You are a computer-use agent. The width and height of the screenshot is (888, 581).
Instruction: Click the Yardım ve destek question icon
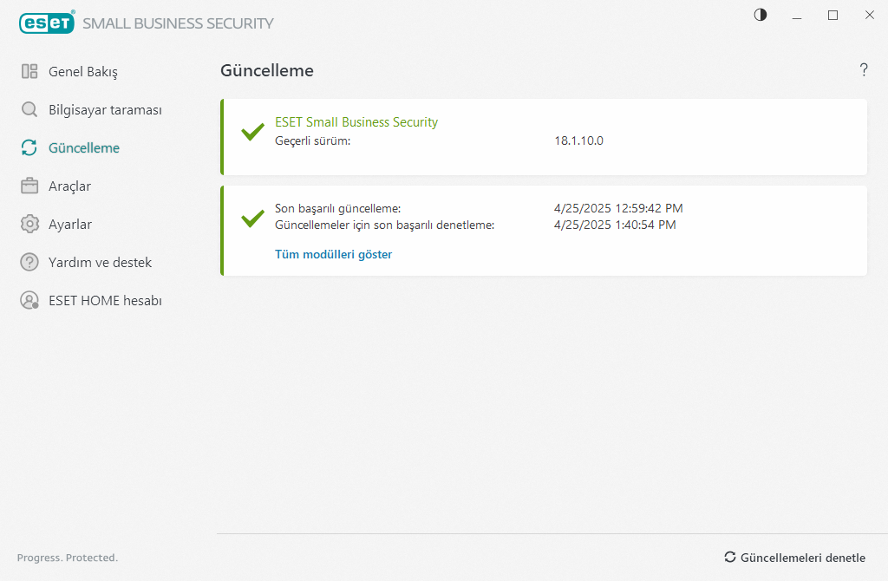pos(29,263)
